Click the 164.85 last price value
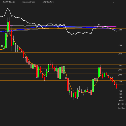The width and height of the screenshot is (126, 126). 121,100
